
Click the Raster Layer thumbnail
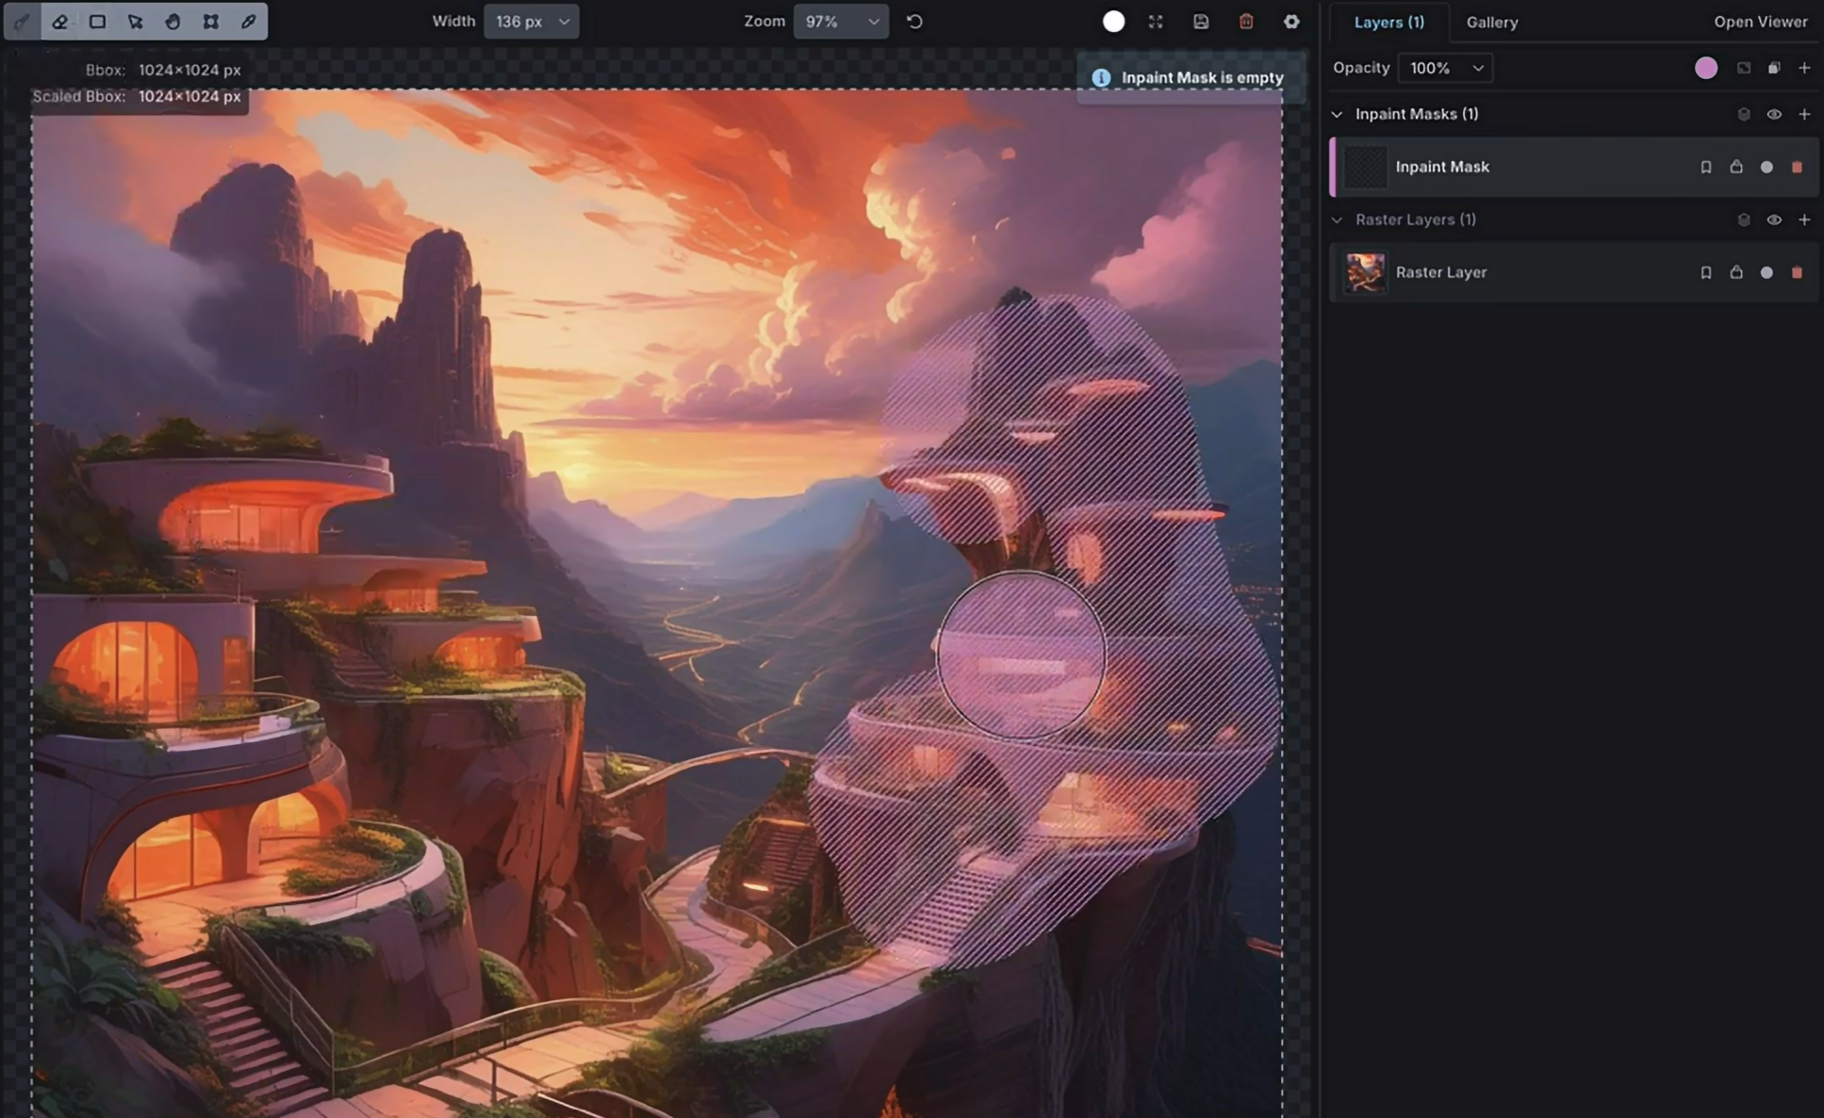pos(1364,272)
